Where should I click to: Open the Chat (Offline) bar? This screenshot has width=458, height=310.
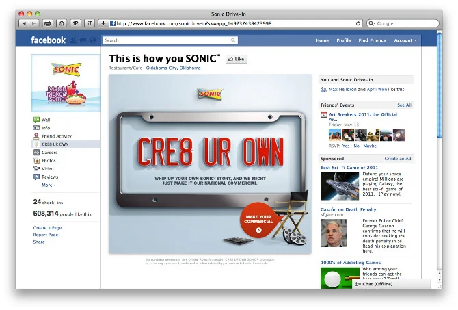coord(391,284)
